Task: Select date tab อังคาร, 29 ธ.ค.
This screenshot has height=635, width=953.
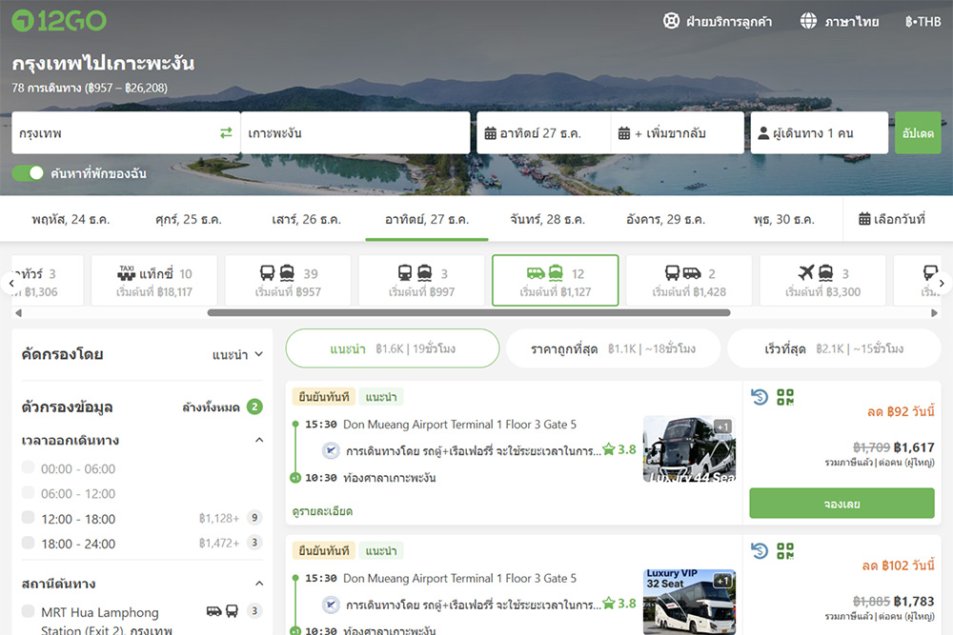Action: coord(665,219)
